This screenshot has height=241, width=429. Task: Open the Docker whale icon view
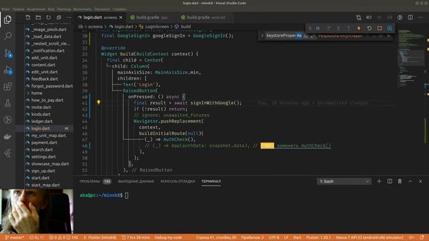7,137
